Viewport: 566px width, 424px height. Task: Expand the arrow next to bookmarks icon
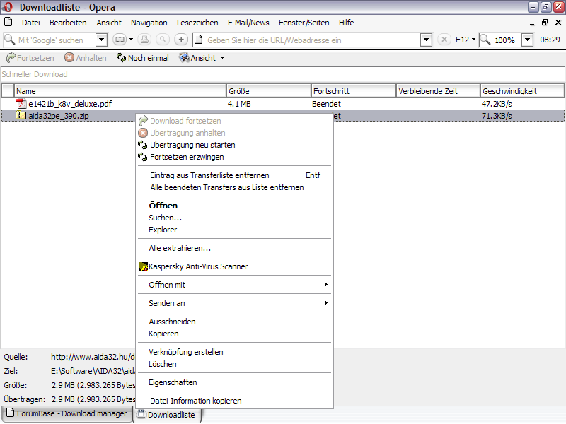(131, 40)
